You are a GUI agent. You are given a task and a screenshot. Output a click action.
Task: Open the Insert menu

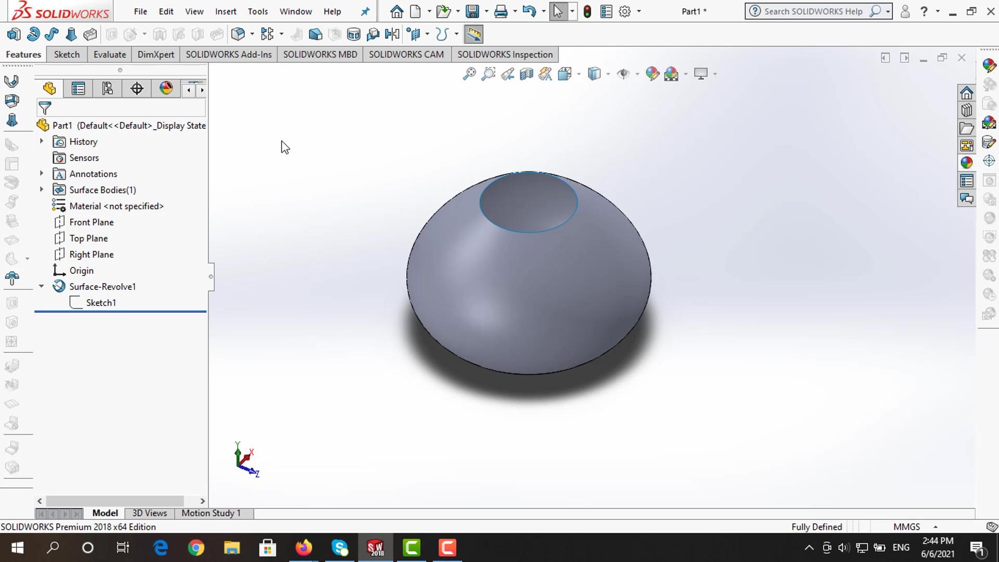[x=225, y=11]
